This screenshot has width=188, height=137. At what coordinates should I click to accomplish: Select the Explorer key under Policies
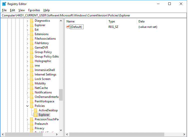point(44,115)
